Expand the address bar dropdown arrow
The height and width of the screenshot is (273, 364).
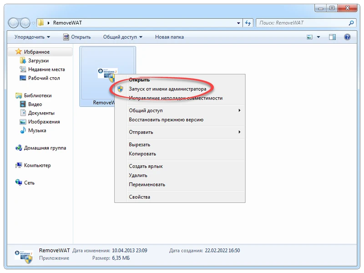[x=238, y=23]
